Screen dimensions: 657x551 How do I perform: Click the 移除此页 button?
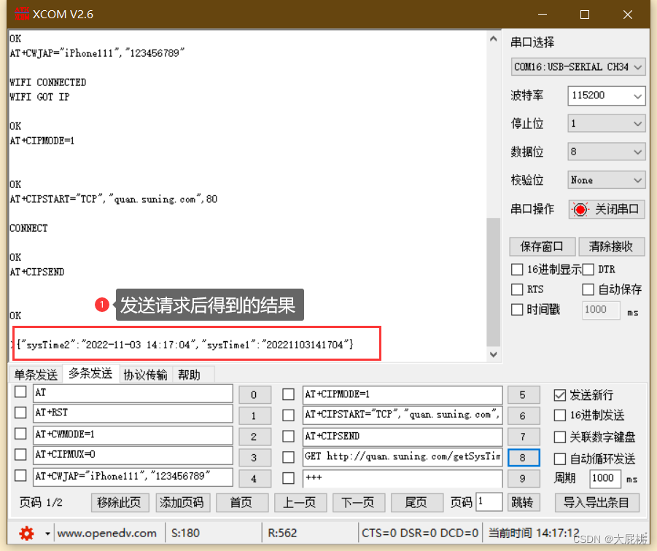pyautogui.click(x=120, y=502)
